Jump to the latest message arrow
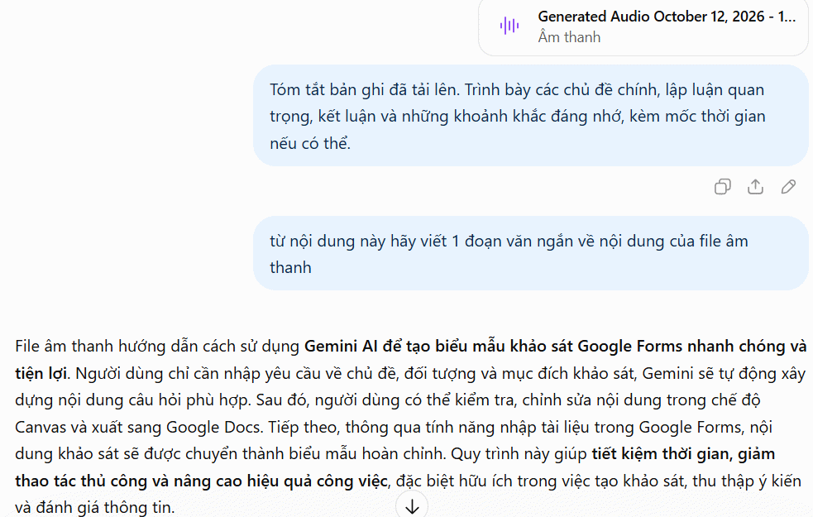 tap(412, 506)
